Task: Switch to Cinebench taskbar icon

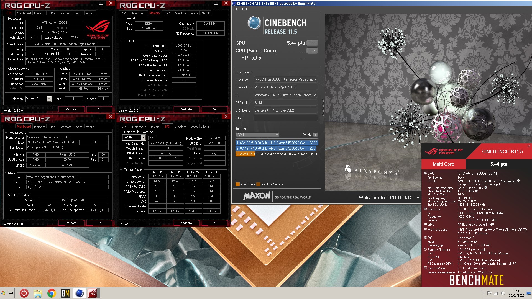Action: (x=79, y=293)
